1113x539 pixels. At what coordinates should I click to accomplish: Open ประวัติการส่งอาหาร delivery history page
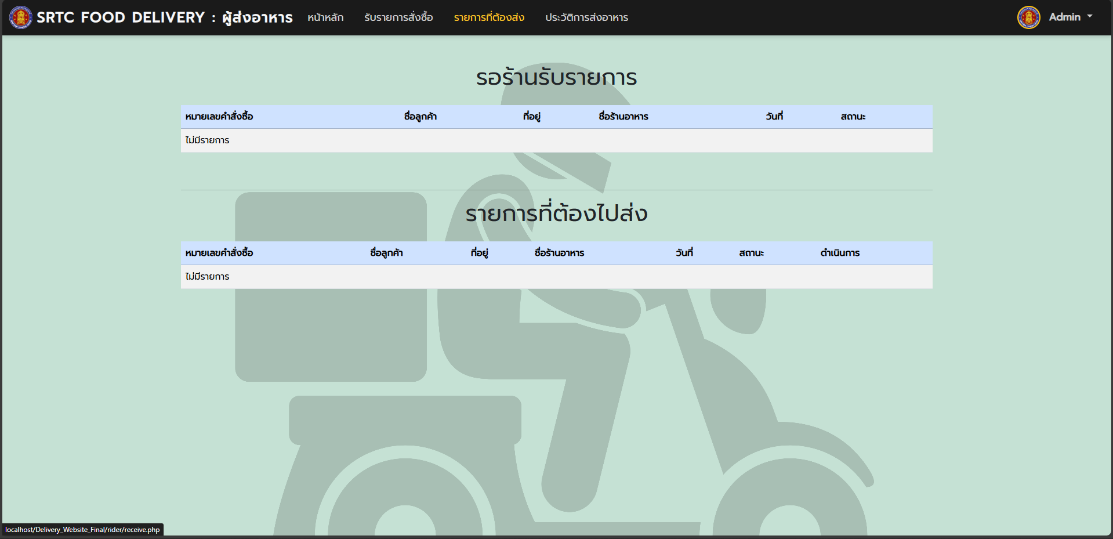[586, 17]
